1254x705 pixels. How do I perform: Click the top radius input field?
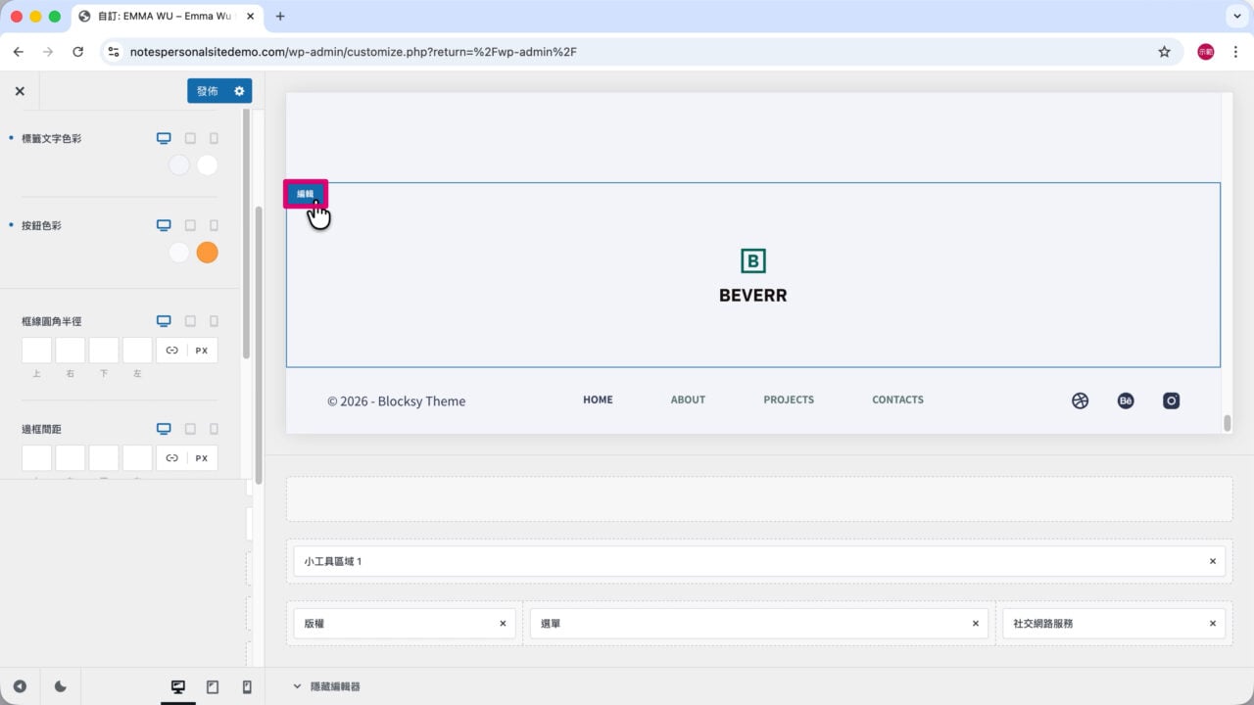pyautogui.click(x=37, y=351)
